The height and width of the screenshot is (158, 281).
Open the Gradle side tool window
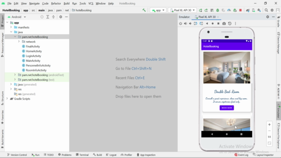point(278,22)
